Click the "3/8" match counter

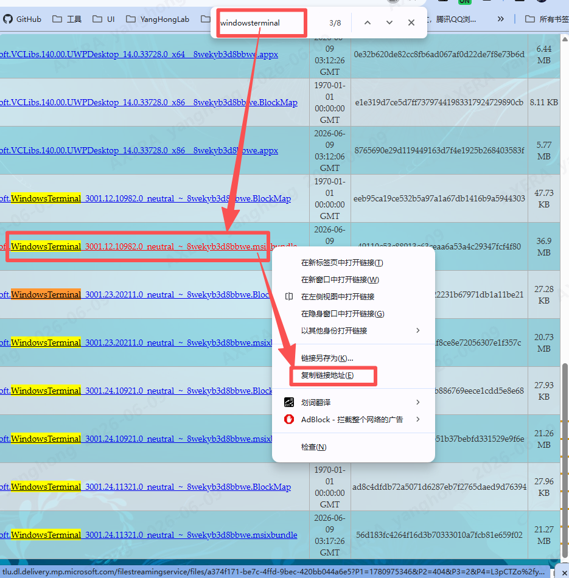[335, 23]
